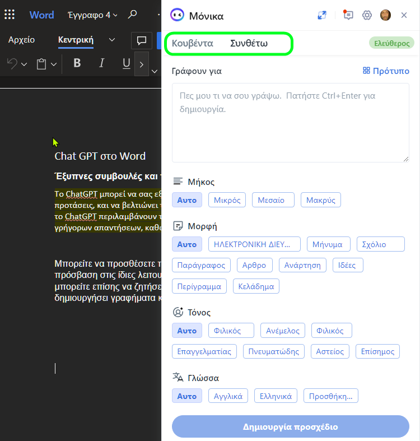
Task: Click the Μορφή section note icon
Action: pyautogui.click(x=178, y=226)
